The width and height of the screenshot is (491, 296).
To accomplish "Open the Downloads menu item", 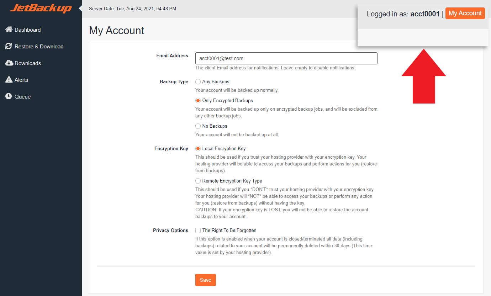I will [28, 63].
